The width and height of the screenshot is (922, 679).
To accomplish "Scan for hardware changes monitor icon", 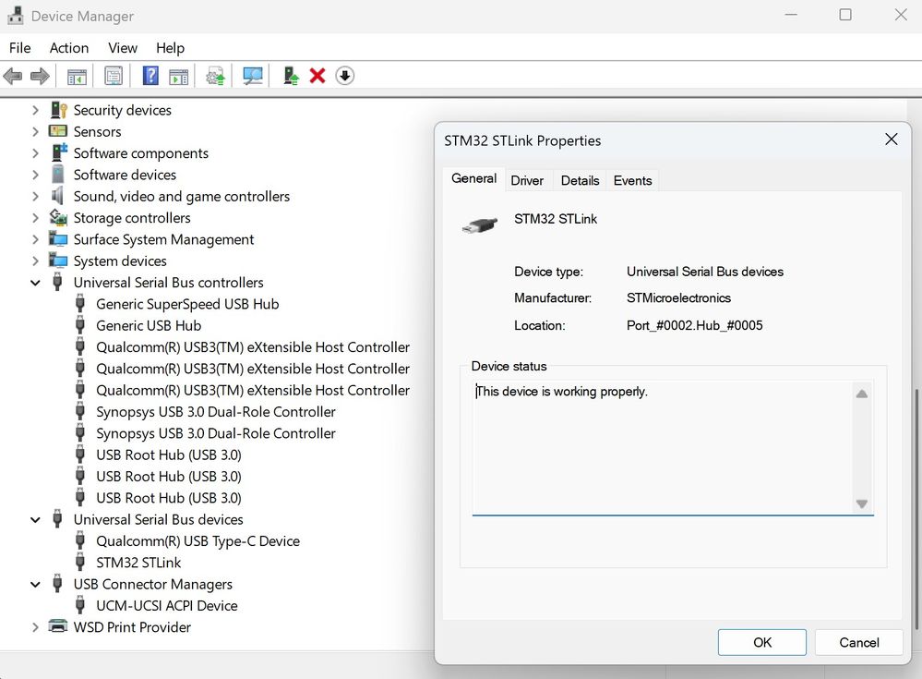I will (x=253, y=76).
